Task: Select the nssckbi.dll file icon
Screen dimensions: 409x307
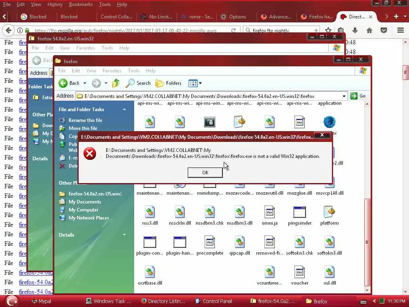Action: [x=180, y=212]
